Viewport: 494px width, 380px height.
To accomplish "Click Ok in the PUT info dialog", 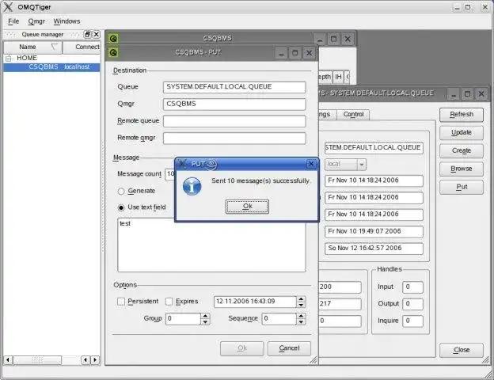I will click(247, 207).
